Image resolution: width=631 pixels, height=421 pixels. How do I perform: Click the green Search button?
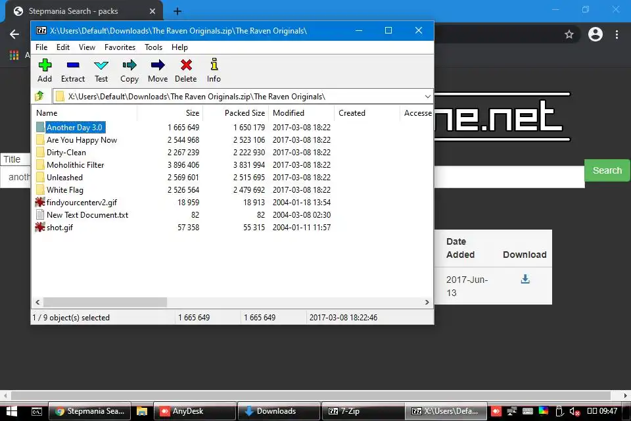pyautogui.click(x=607, y=170)
